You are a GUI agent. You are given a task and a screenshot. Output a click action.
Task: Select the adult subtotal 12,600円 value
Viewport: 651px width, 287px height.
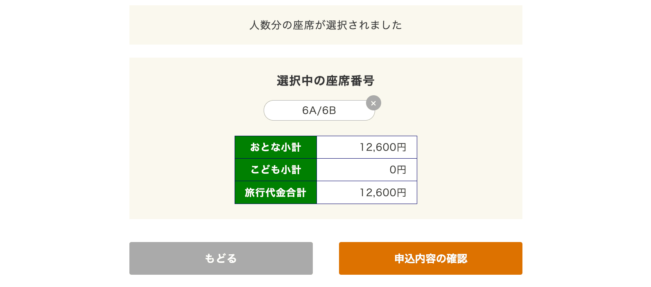383,147
